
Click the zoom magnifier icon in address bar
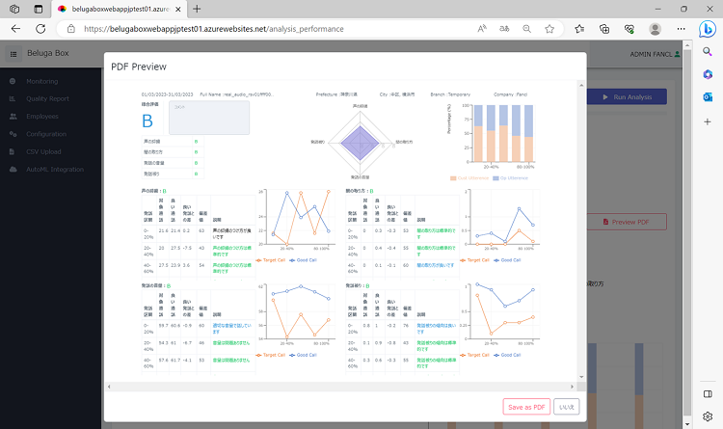tap(526, 29)
